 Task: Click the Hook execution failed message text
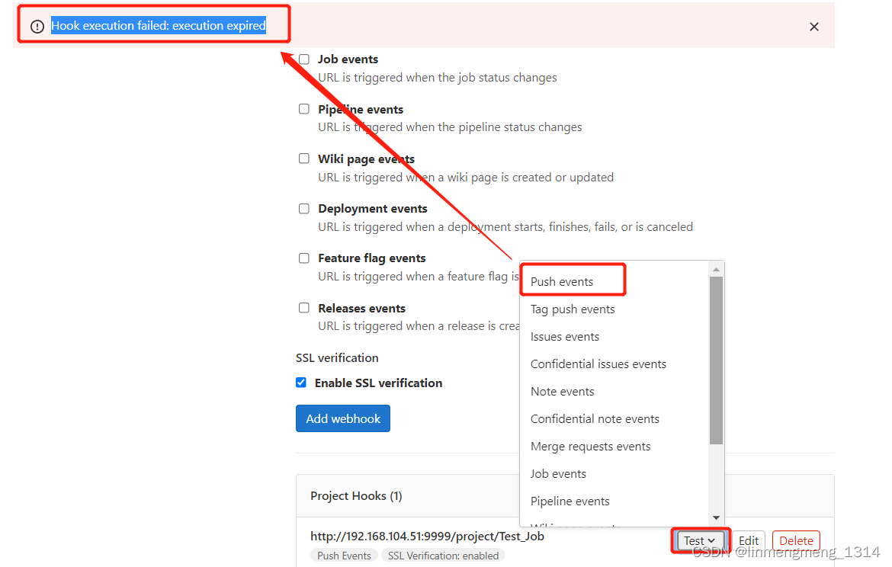point(159,26)
